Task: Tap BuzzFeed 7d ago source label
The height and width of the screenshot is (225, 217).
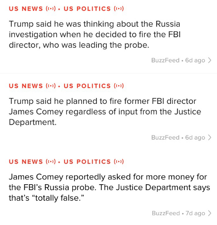Action: point(179,213)
